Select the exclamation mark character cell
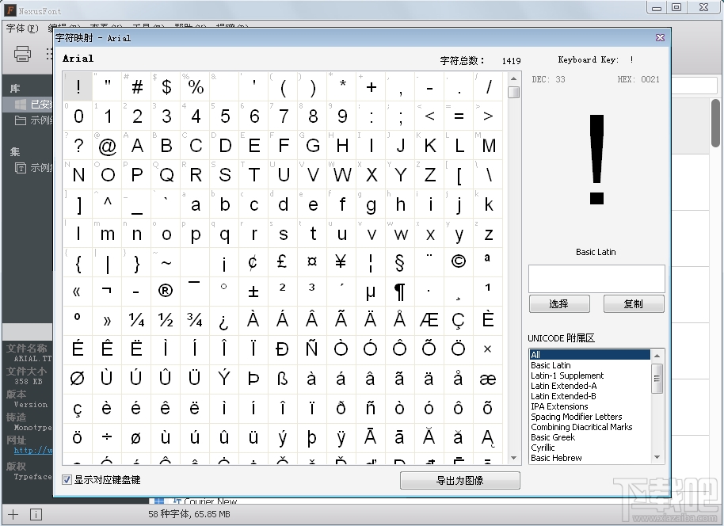This screenshot has width=724, height=526. (x=77, y=86)
